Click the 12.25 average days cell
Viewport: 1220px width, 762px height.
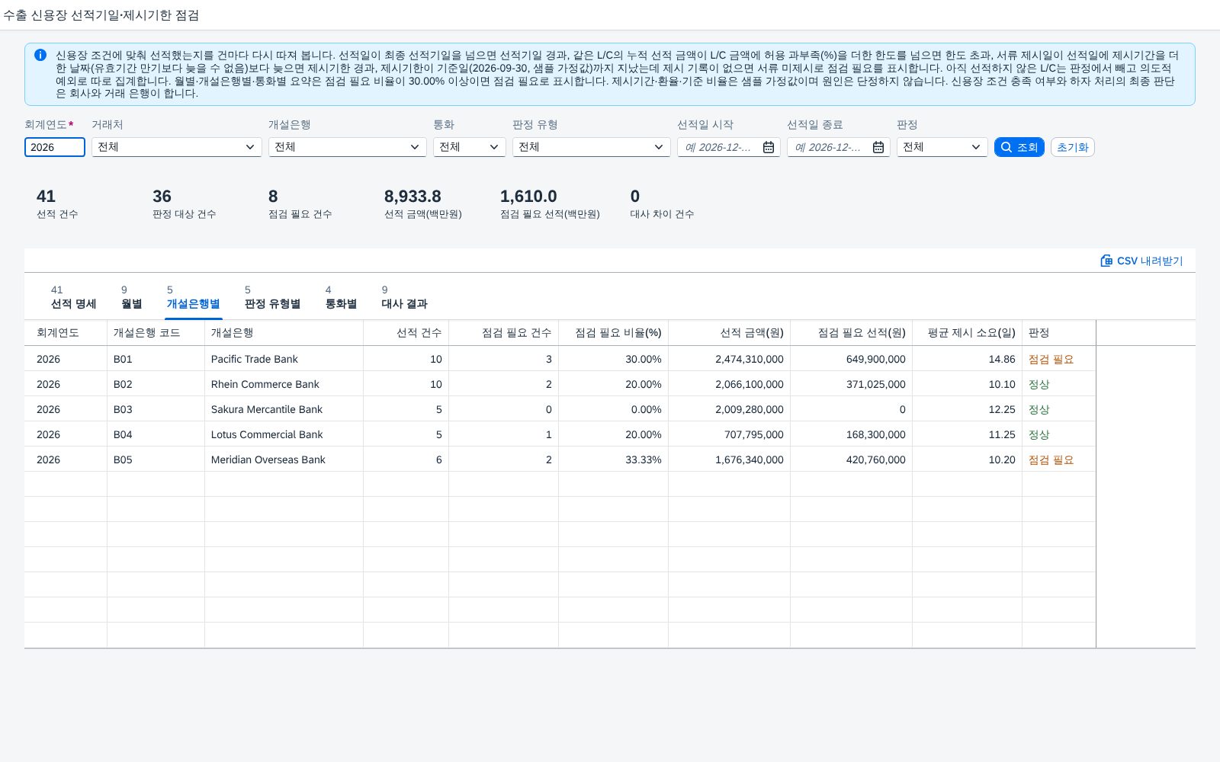[x=967, y=409]
